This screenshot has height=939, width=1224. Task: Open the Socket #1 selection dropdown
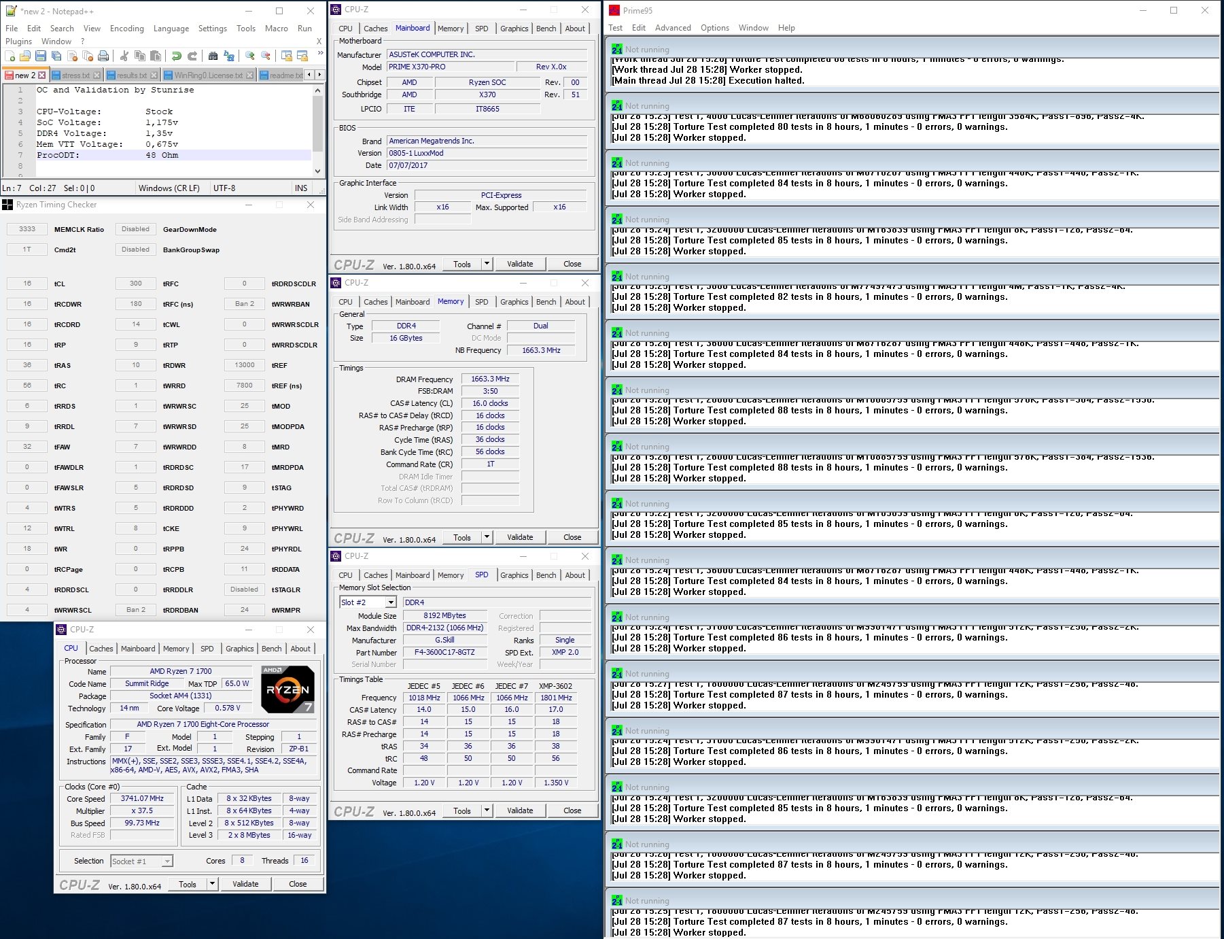click(167, 861)
